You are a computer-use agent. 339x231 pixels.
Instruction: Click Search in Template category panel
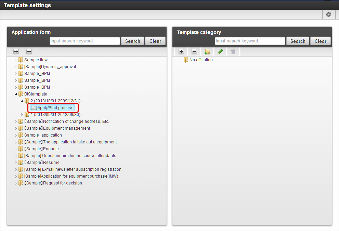298,41
